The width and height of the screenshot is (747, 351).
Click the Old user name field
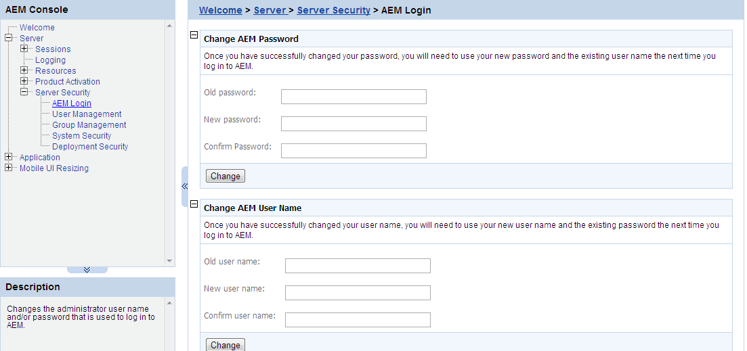pyautogui.click(x=358, y=266)
